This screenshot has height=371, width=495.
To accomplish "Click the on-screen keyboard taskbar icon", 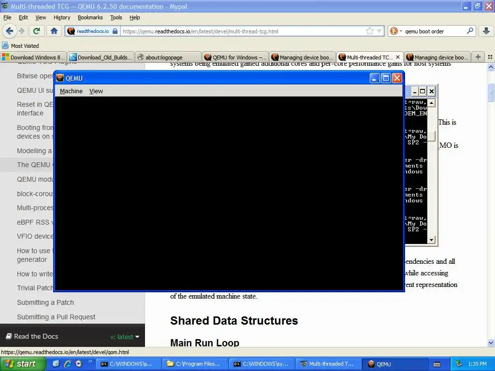I will pos(437,364).
